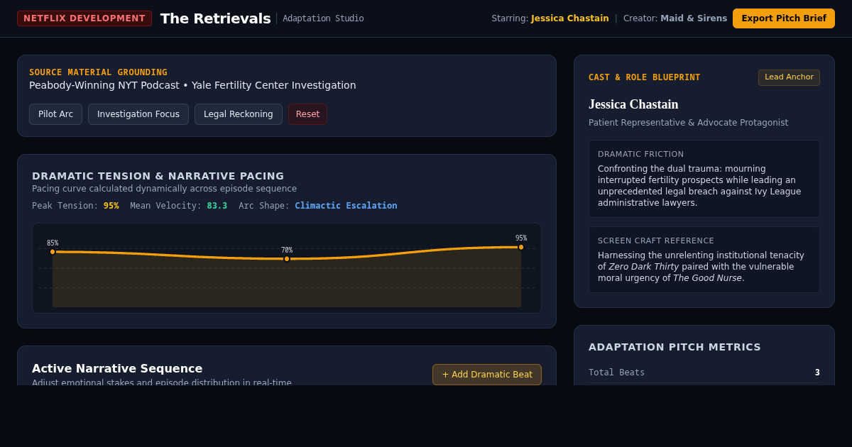Click the Climactic Escalation arc shape

coord(346,206)
